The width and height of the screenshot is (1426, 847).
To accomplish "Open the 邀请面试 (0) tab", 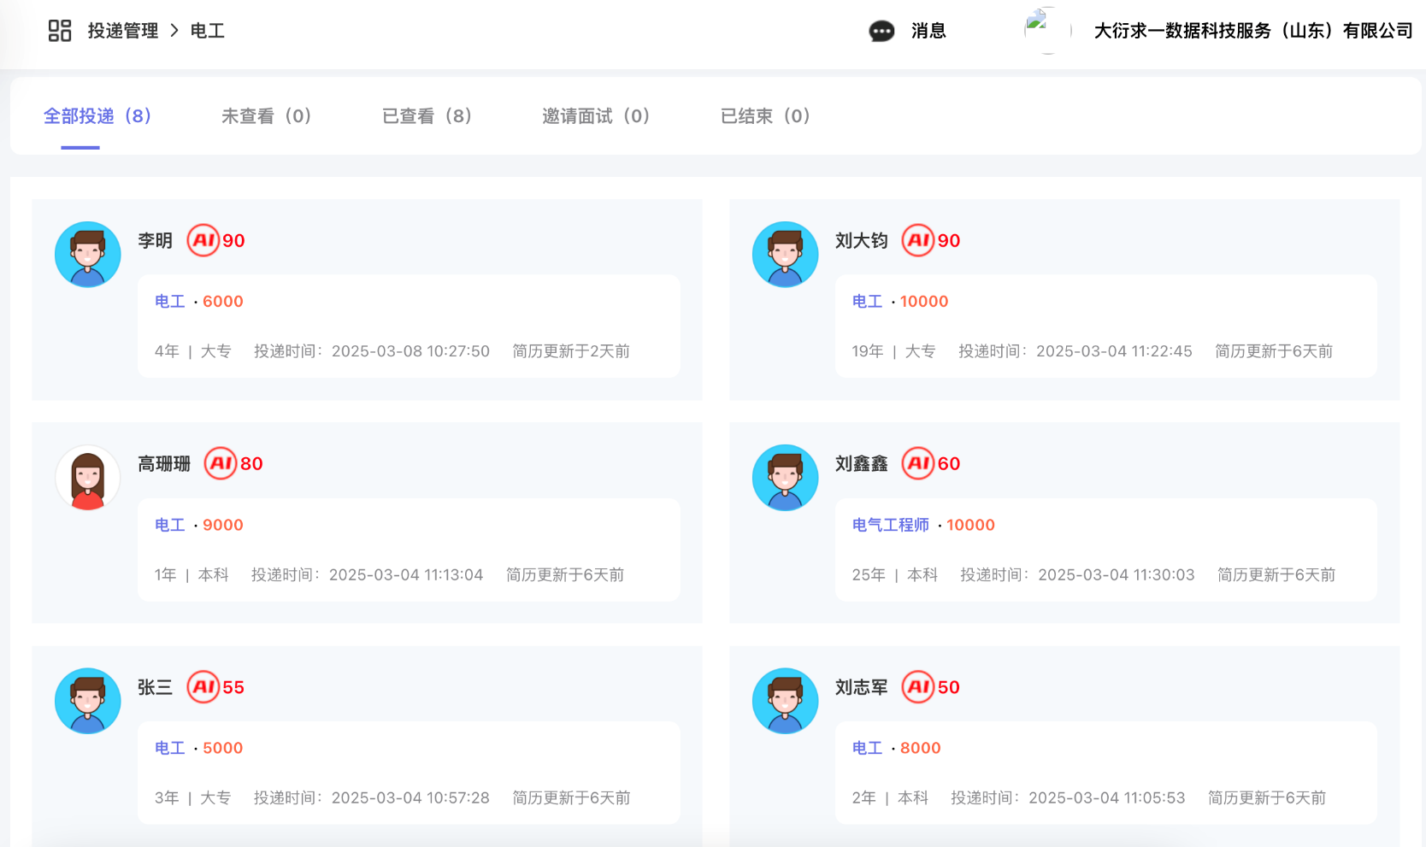I will pyautogui.click(x=596, y=116).
